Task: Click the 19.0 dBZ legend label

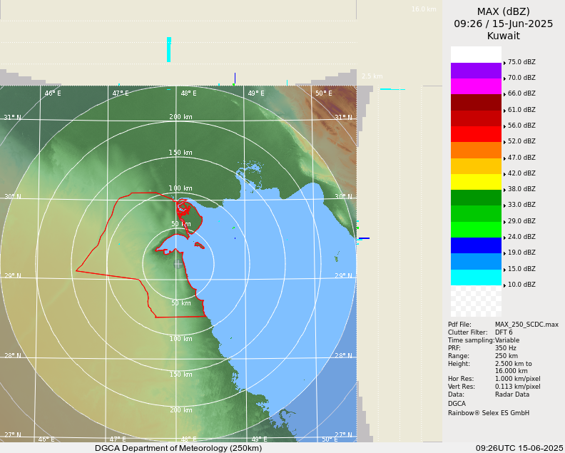Action: [x=521, y=253]
